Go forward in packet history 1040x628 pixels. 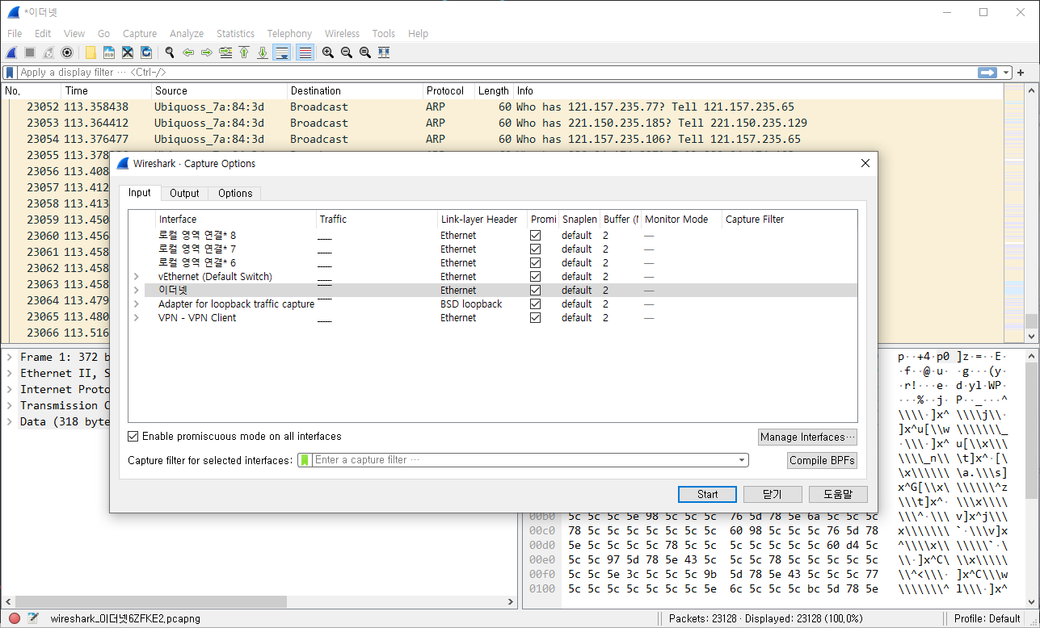207,52
